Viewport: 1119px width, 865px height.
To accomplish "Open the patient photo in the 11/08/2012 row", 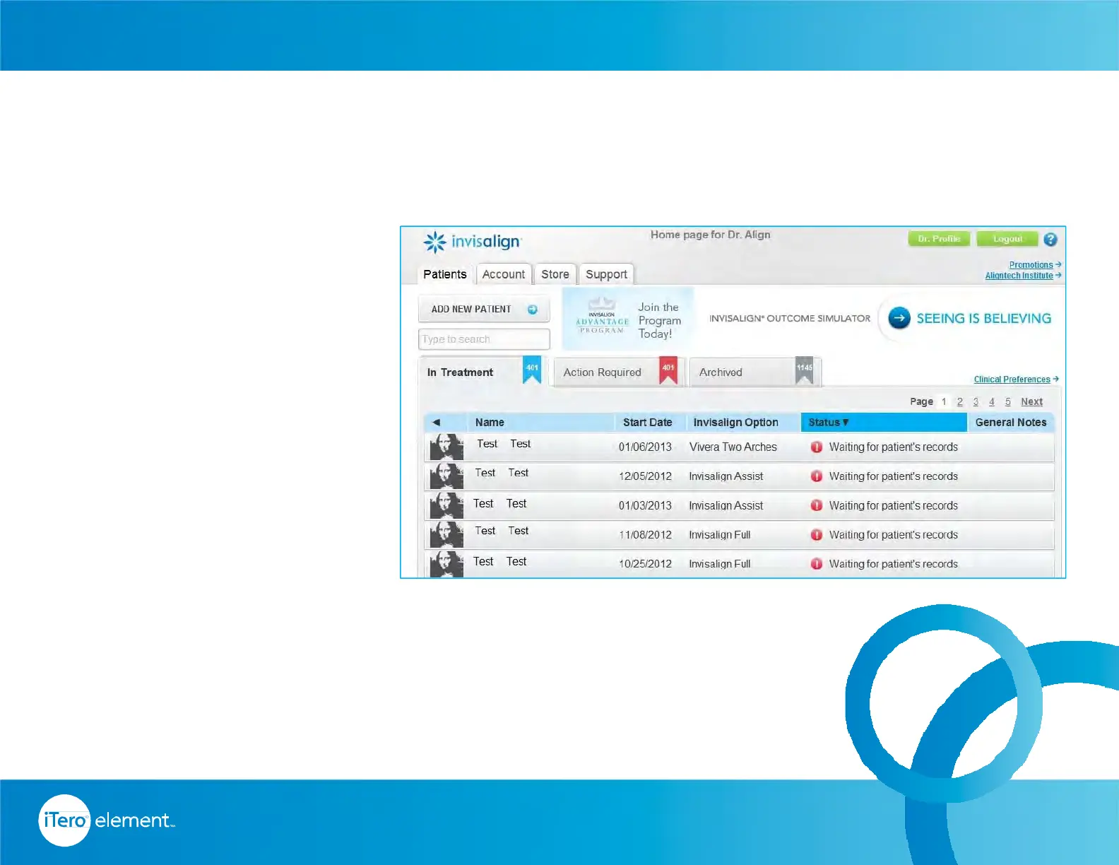I will 446,535.
